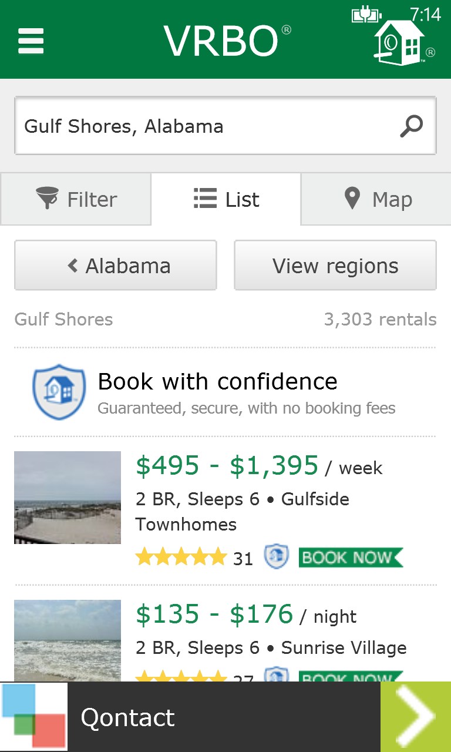451x752 pixels.
Task: Open the Gulfside Townhomes beach thumbnail
Action: click(x=68, y=498)
